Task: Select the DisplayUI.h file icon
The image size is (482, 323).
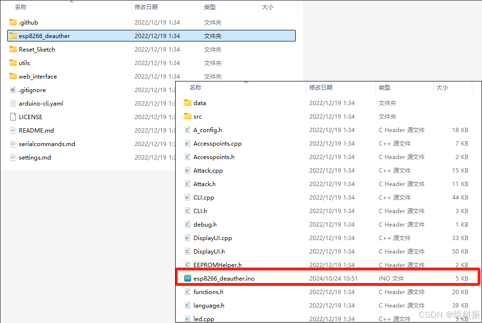Action: (x=188, y=252)
